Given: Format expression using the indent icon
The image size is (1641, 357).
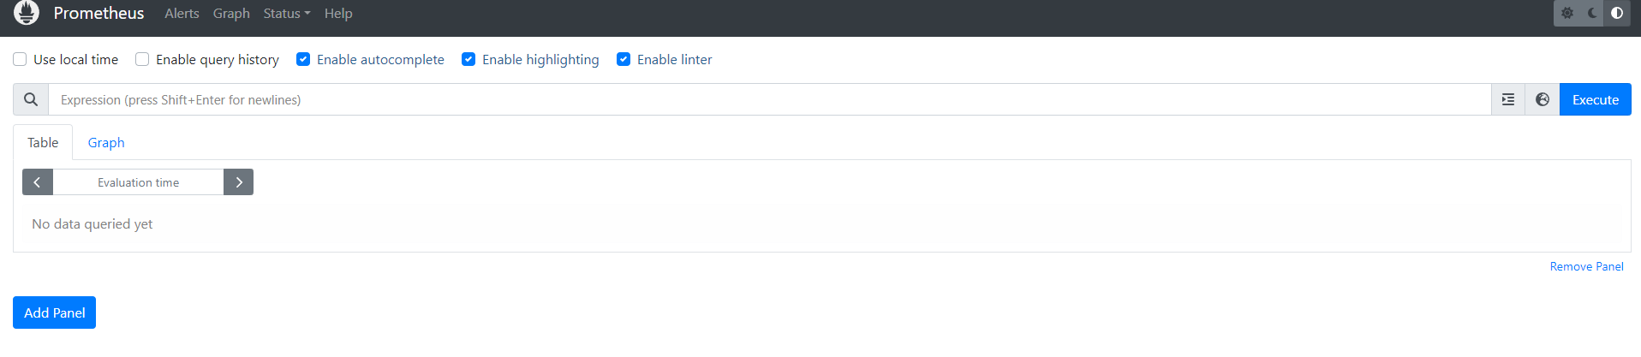Looking at the screenshot, I should point(1508,99).
